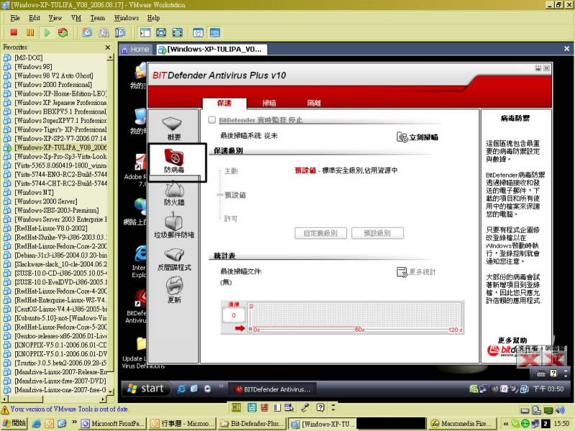Screen dimensions: 575x431
Task: Toggle the BitDefender 實時監控 checkbox
Action: click(x=212, y=120)
